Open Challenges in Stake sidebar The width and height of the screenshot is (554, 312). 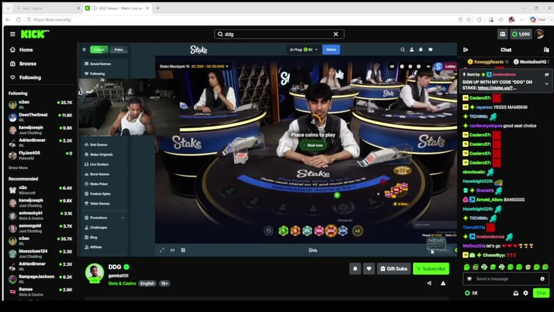click(x=98, y=227)
